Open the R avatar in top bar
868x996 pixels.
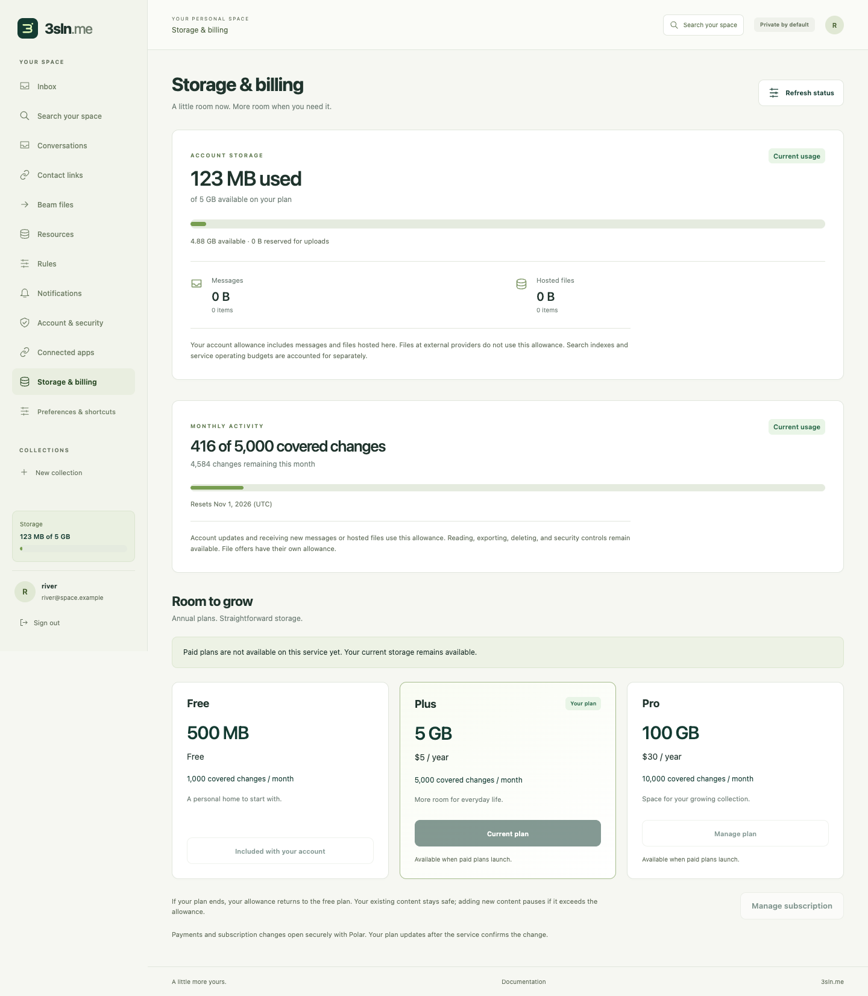tap(834, 25)
